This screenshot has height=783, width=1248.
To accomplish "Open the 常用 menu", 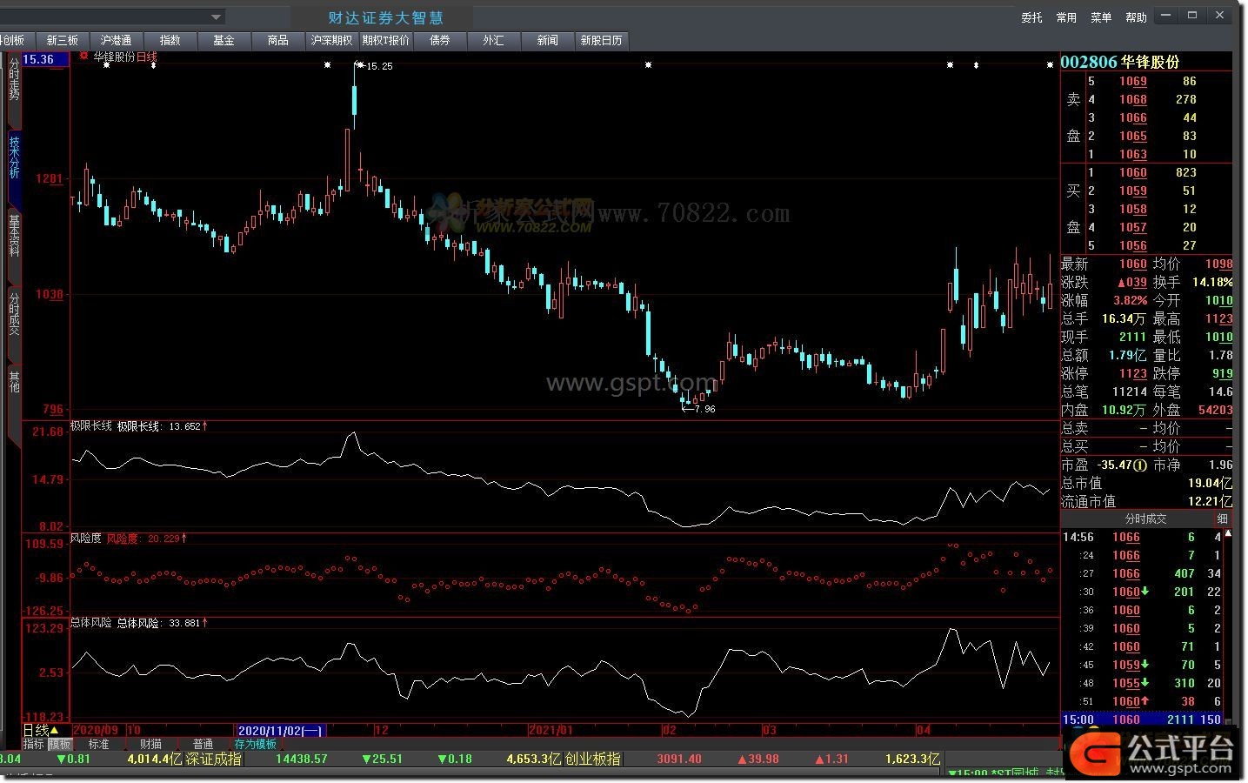I will tap(1066, 17).
